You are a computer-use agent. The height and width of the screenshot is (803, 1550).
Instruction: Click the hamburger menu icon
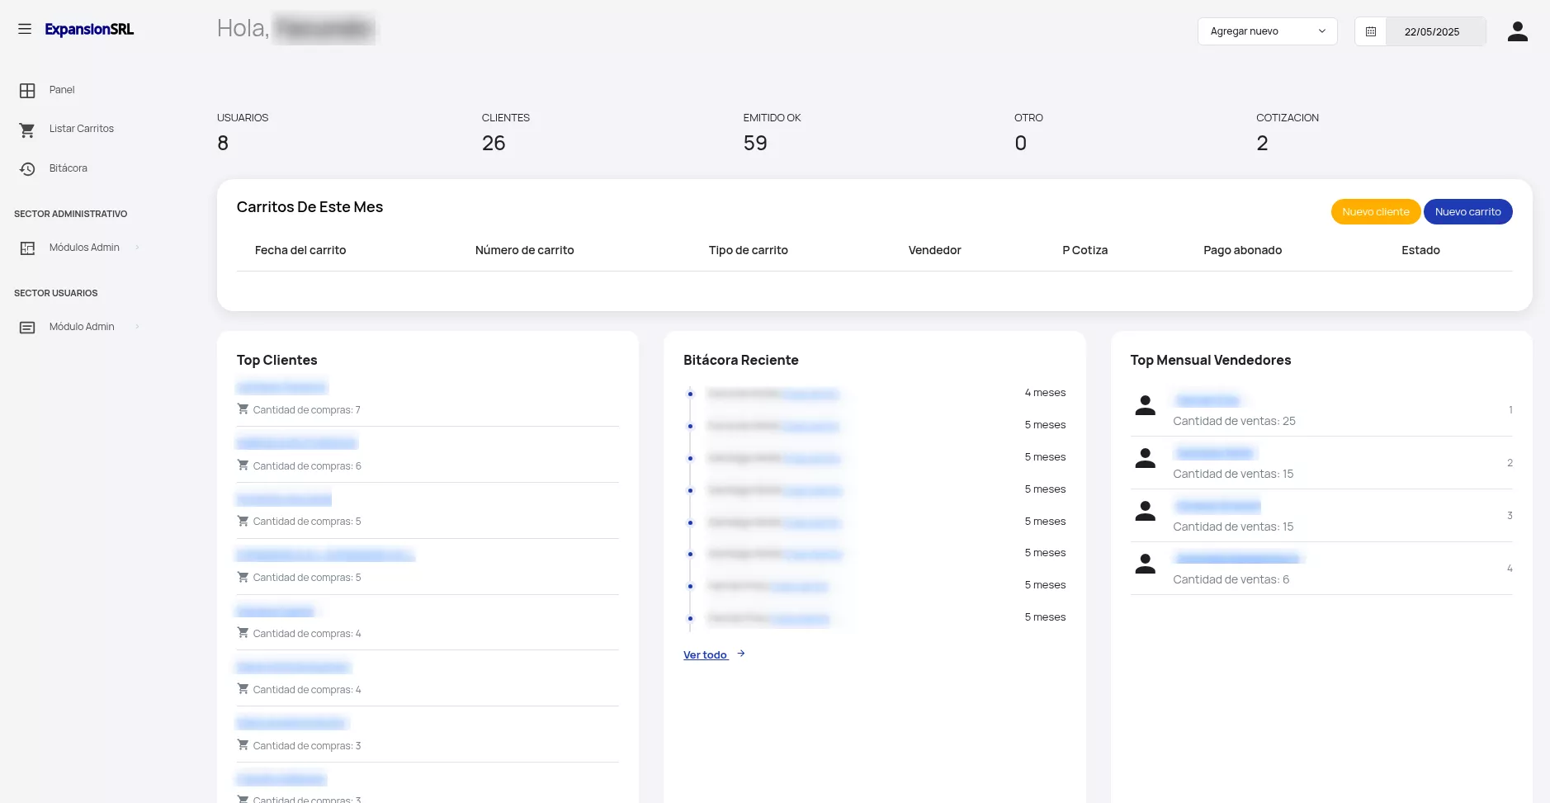coord(25,29)
